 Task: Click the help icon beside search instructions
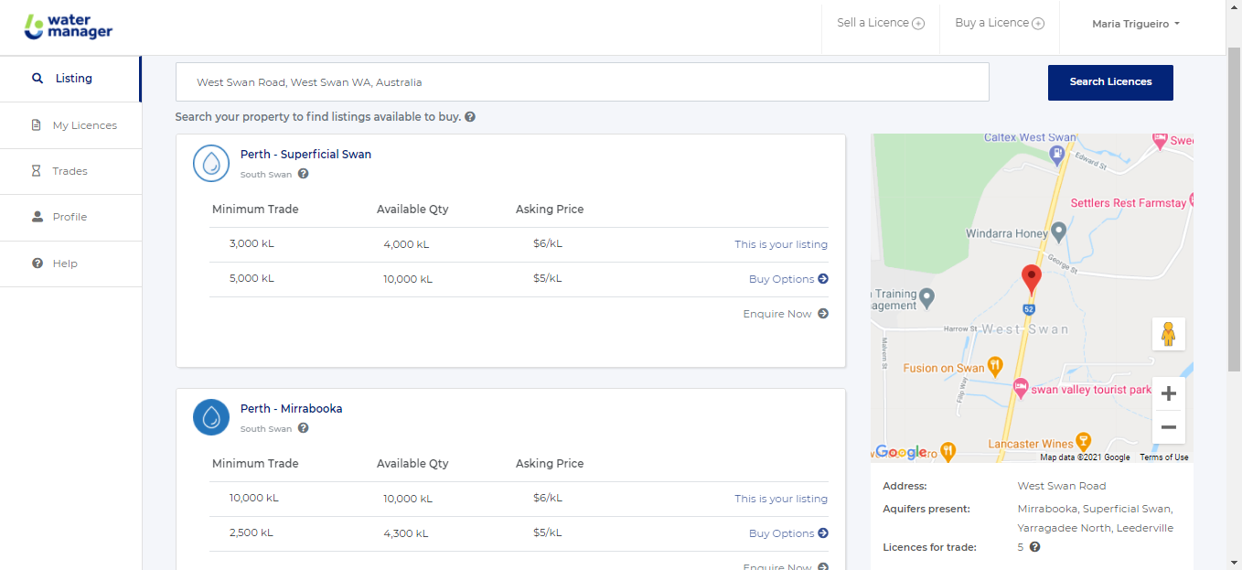(470, 117)
